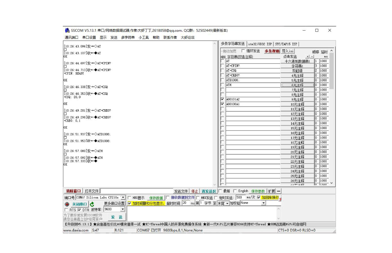The height and width of the screenshot is (253, 392).
Task: Click the AT+CSQ string input field
Action: tap(253, 71)
